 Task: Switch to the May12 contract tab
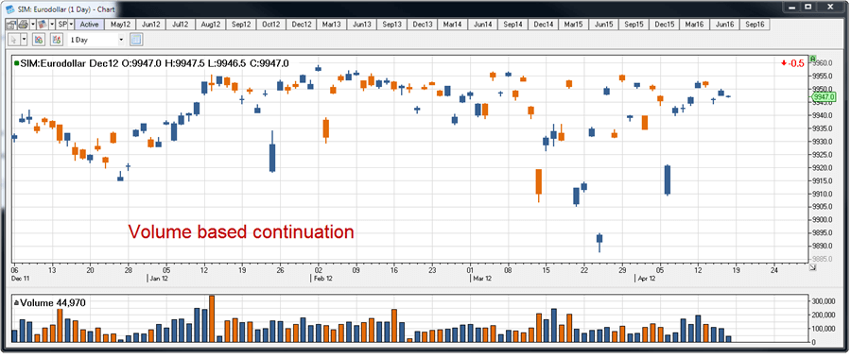(120, 25)
